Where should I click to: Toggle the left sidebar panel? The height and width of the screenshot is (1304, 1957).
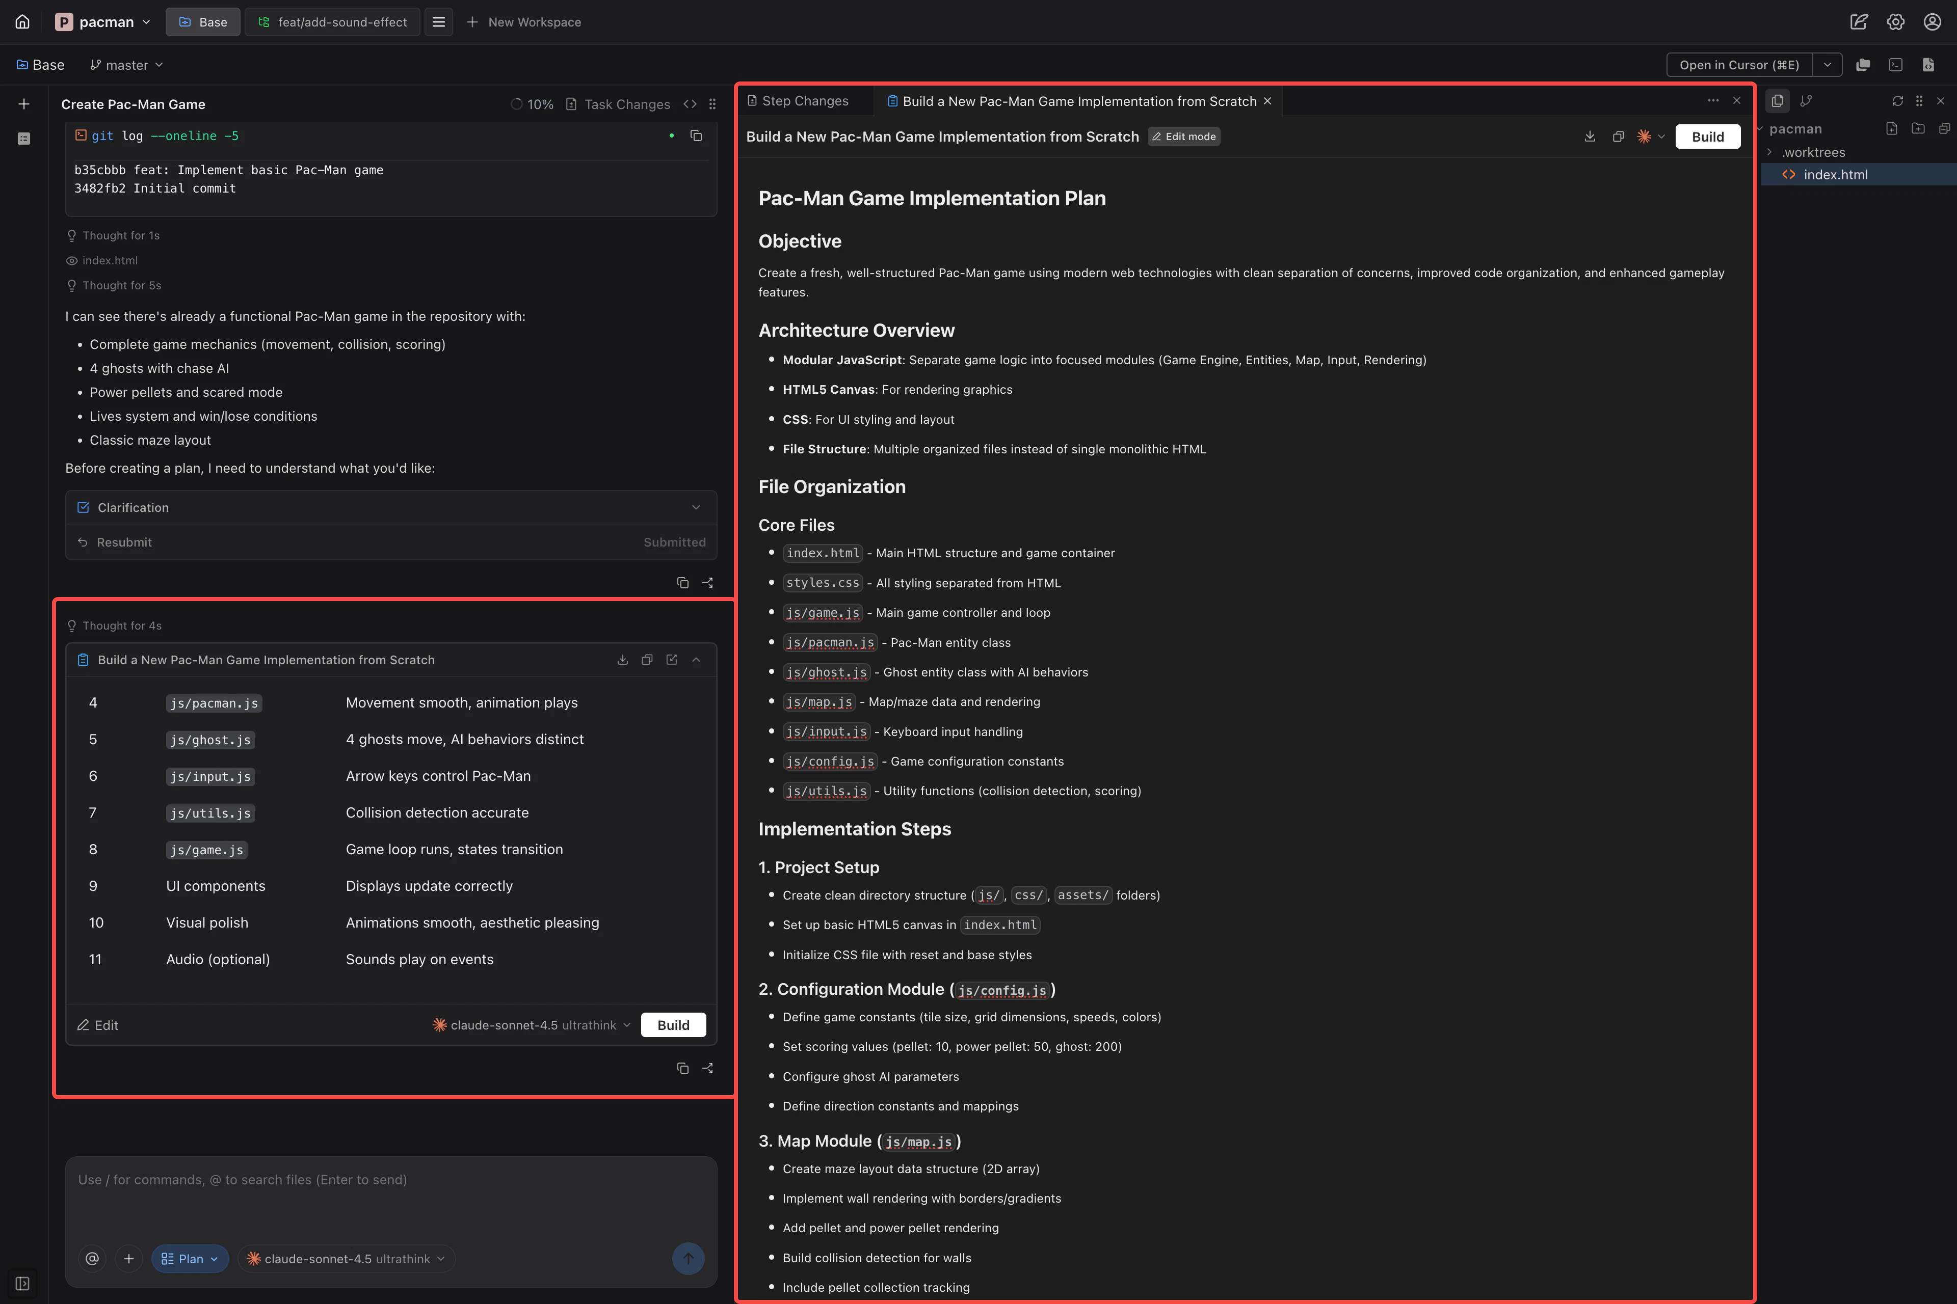22,1283
